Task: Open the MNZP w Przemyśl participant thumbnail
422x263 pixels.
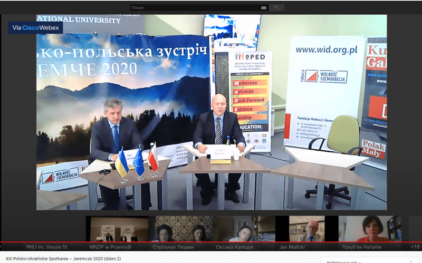Action: pos(118,229)
